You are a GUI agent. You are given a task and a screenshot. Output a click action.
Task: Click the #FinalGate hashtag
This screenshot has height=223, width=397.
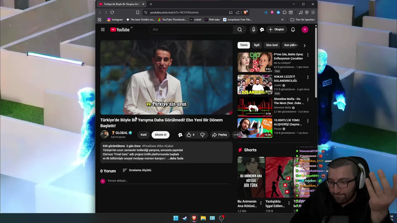149,146
